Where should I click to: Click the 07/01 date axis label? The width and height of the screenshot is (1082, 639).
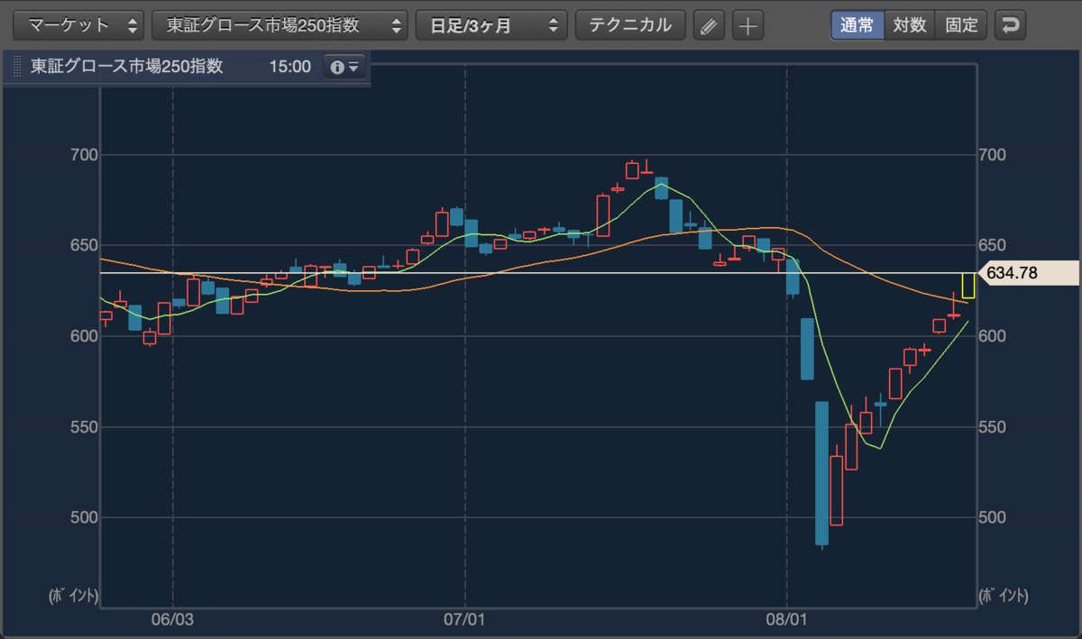(x=464, y=621)
